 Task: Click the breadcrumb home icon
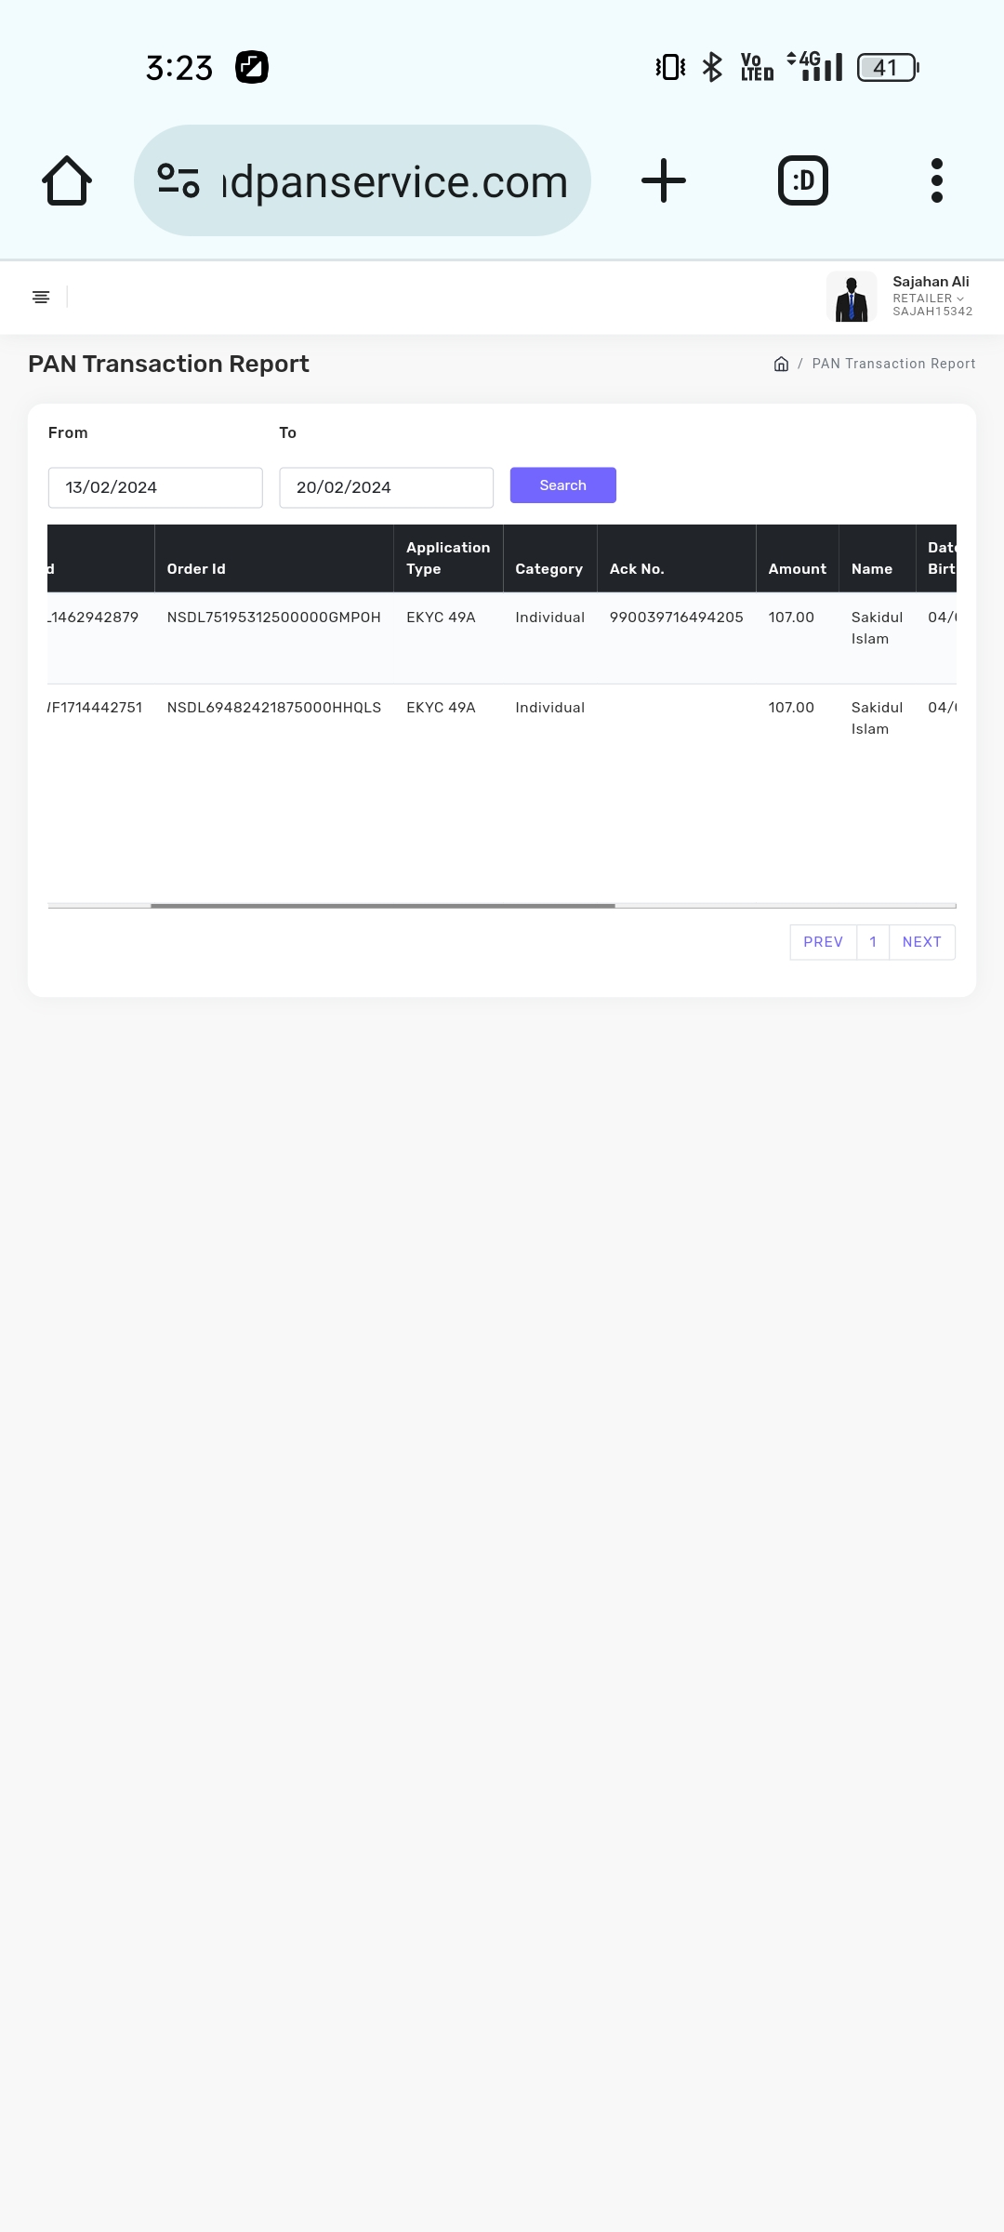point(781,364)
